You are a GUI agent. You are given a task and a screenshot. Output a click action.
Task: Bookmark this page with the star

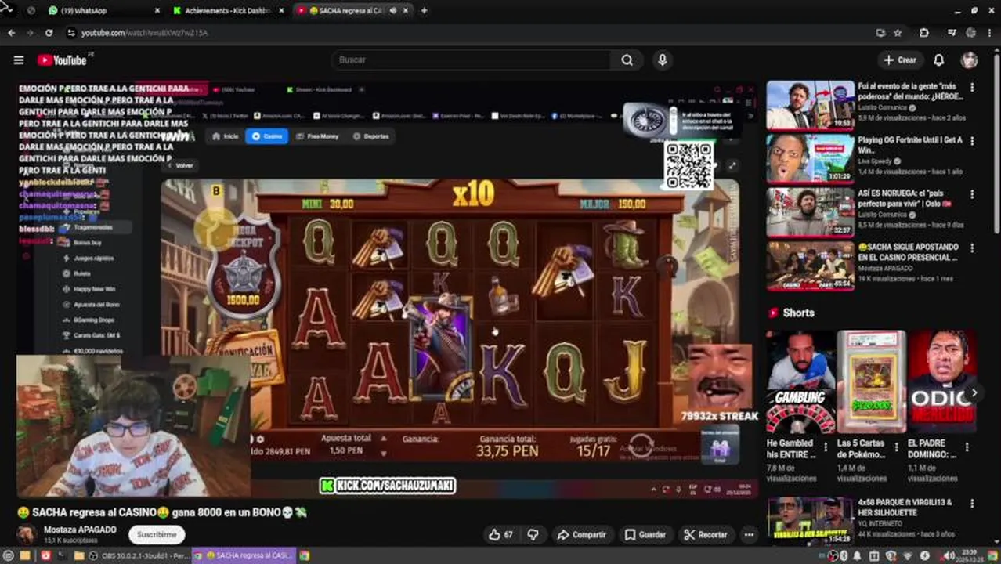point(898,33)
